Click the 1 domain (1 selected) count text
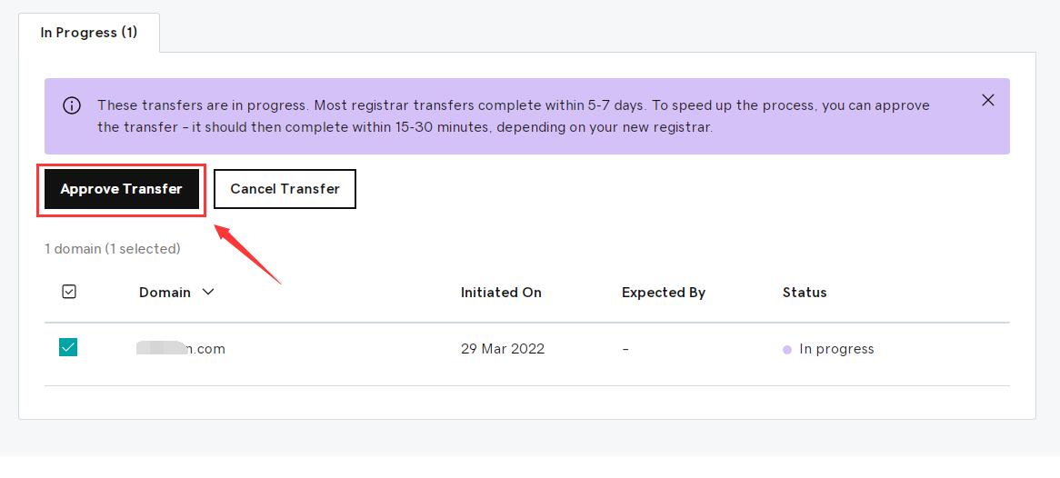The width and height of the screenshot is (1060, 478). click(112, 249)
